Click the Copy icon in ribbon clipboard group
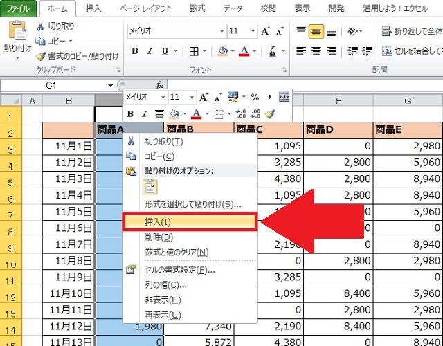The width and height of the screenshot is (443, 346). point(40,42)
